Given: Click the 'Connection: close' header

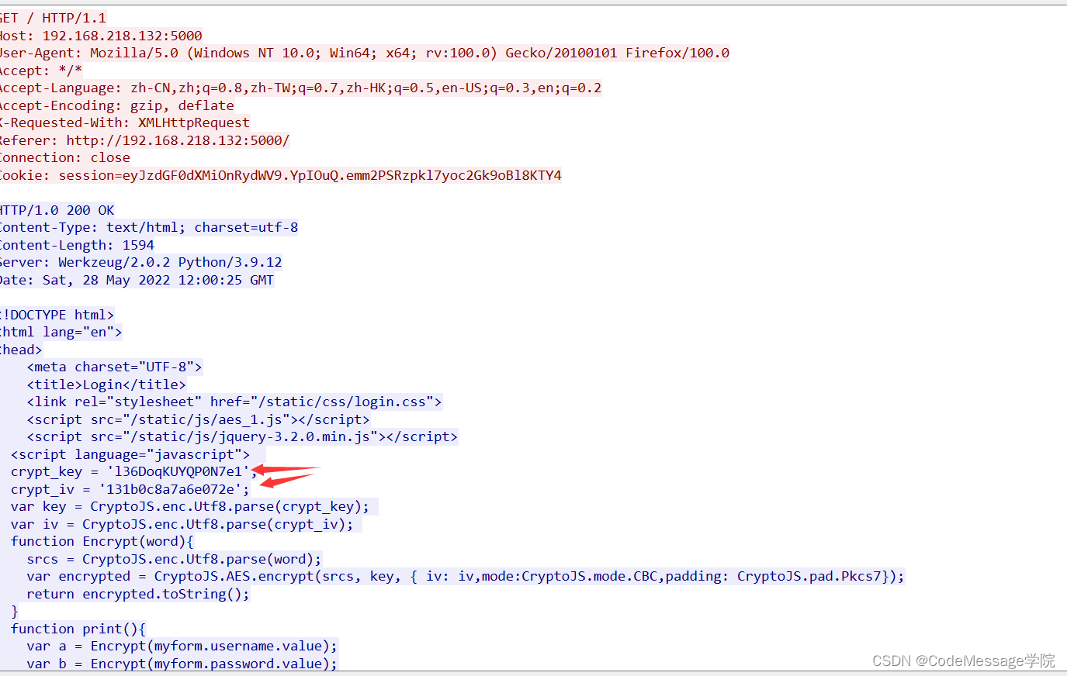Looking at the screenshot, I should pyautogui.click(x=65, y=157).
